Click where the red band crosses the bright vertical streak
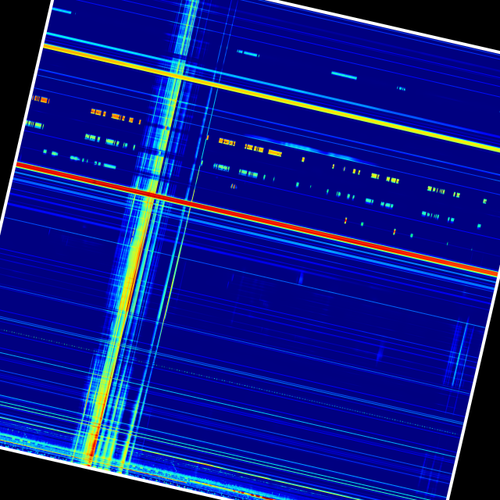 [149, 194]
